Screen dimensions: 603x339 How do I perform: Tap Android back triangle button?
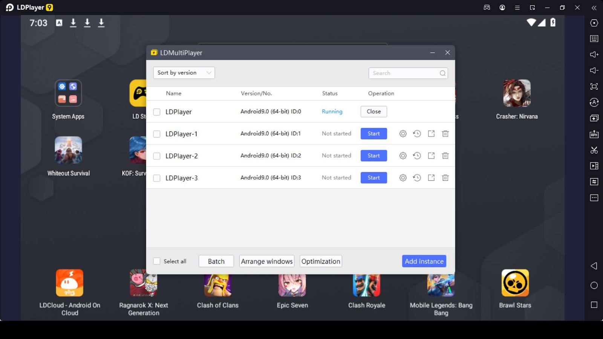(x=594, y=266)
